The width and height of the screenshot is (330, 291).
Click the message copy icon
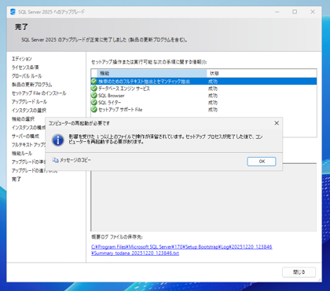click(55, 160)
